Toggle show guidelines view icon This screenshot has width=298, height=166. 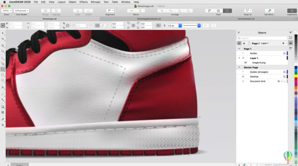pos(227,11)
